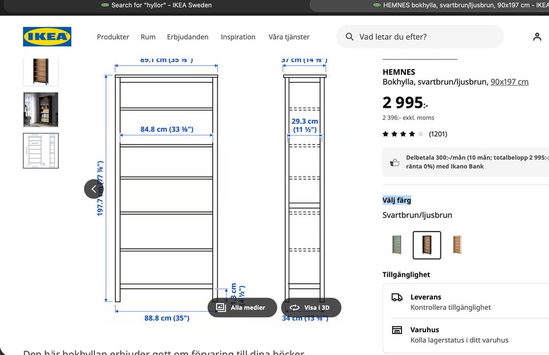Go to previous image with left arrow
Screen dimensions: 549x355
94,189
